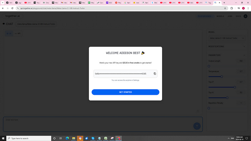Image resolution: width=251 pixels, height=141 pixels.
Task: Click the Meta-Llama-3.1-8B-Instruct-Turbo model chip
Action: (x=36, y=24)
